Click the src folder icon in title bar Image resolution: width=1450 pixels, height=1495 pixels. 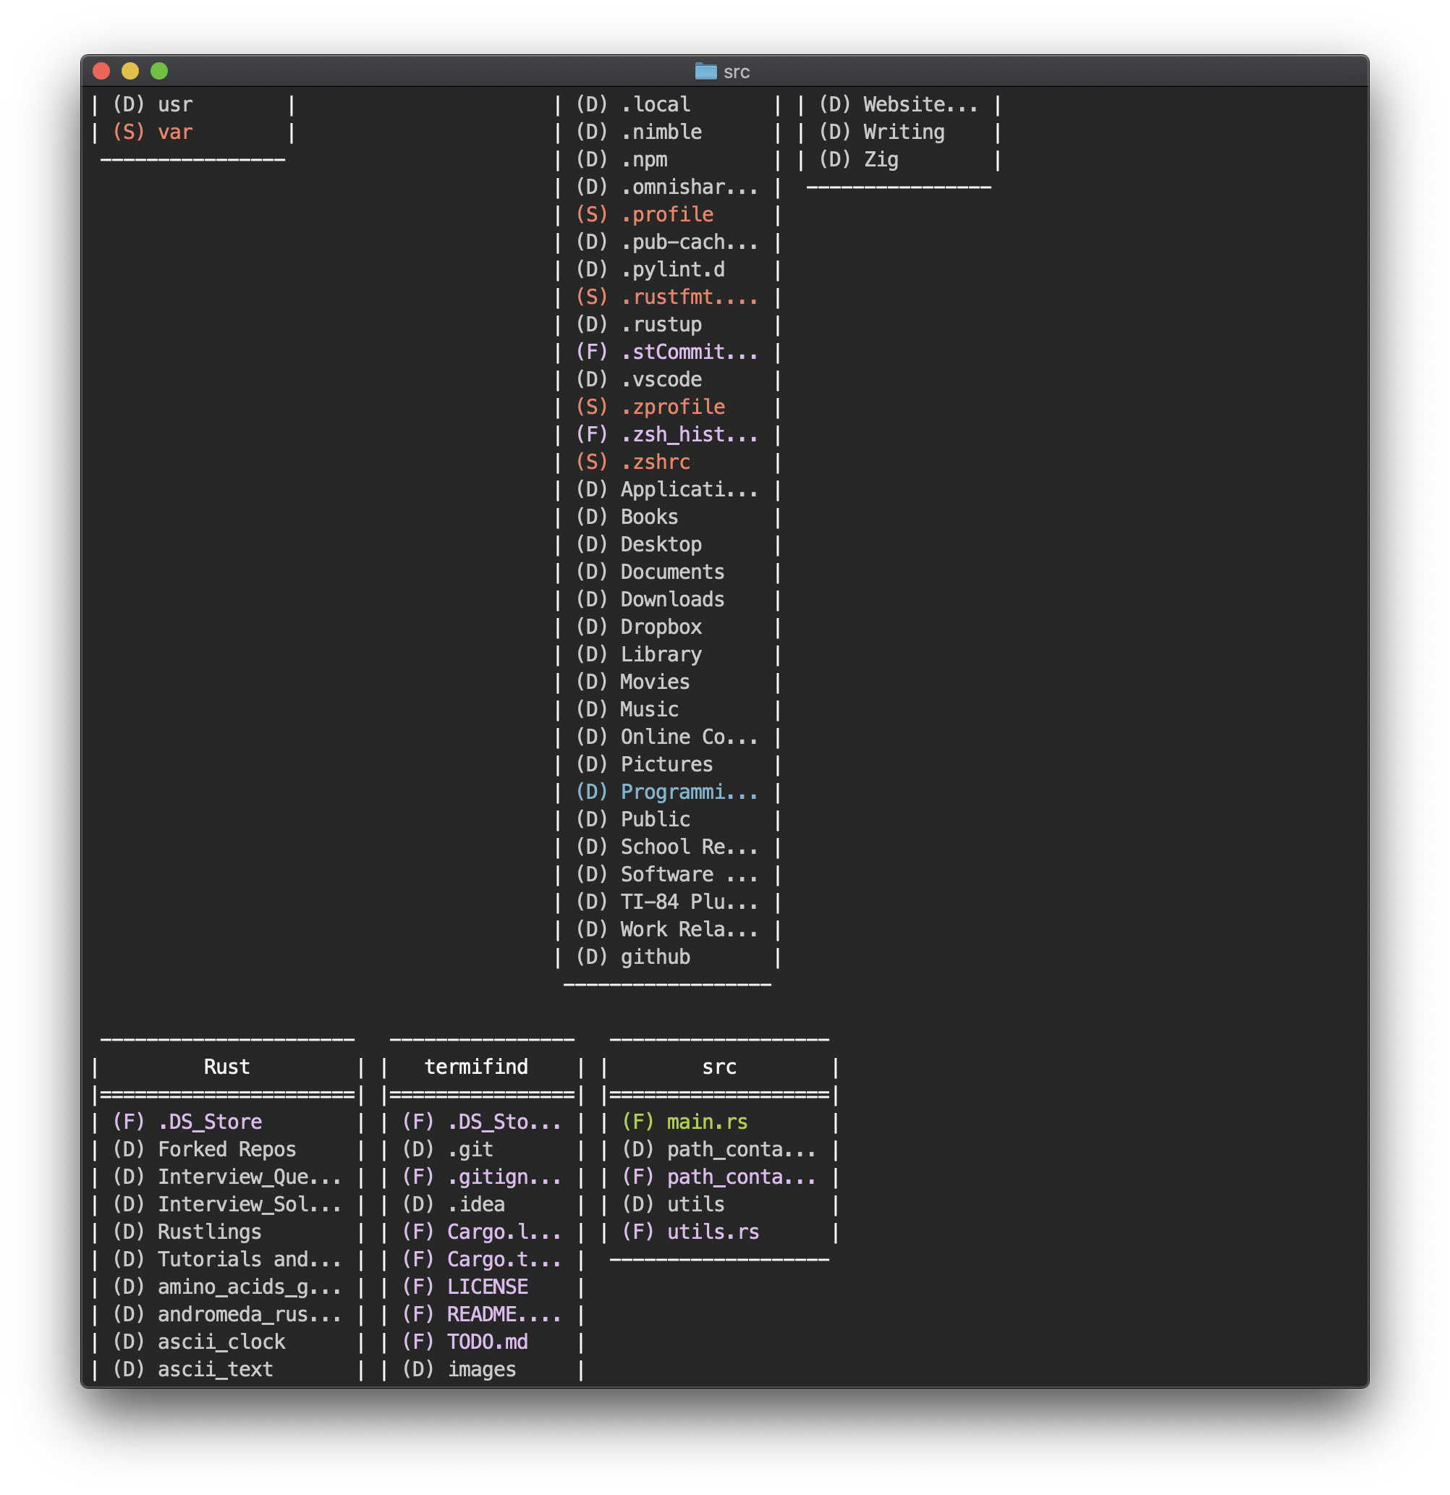[x=705, y=72]
